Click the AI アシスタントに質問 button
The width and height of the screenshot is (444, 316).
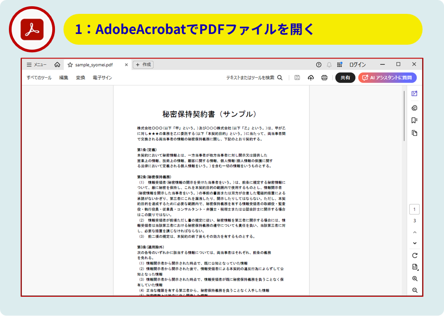pyautogui.click(x=387, y=78)
